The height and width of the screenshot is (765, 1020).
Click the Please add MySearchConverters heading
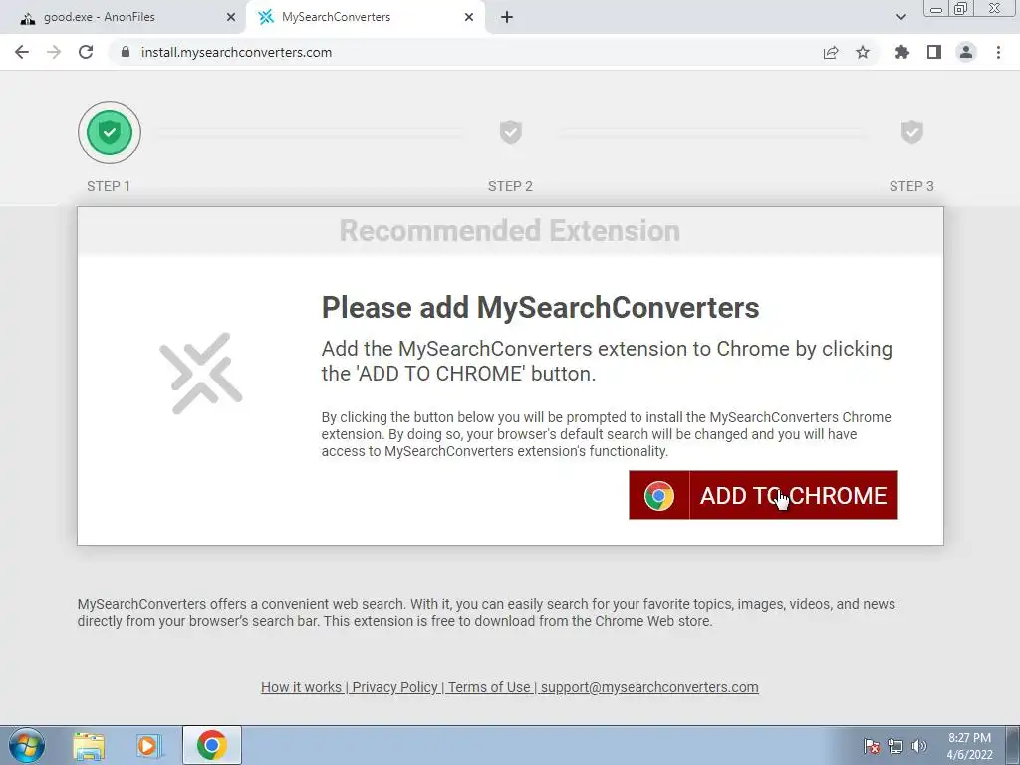point(541,307)
